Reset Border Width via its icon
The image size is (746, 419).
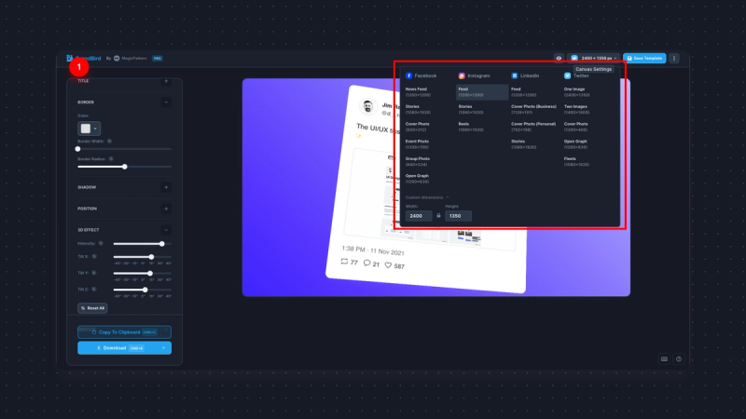pyautogui.click(x=109, y=142)
